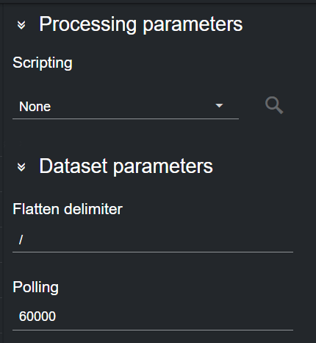Click the Flatten delimiter label
Image resolution: width=316 pixels, height=343 pixels.
(68, 209)
